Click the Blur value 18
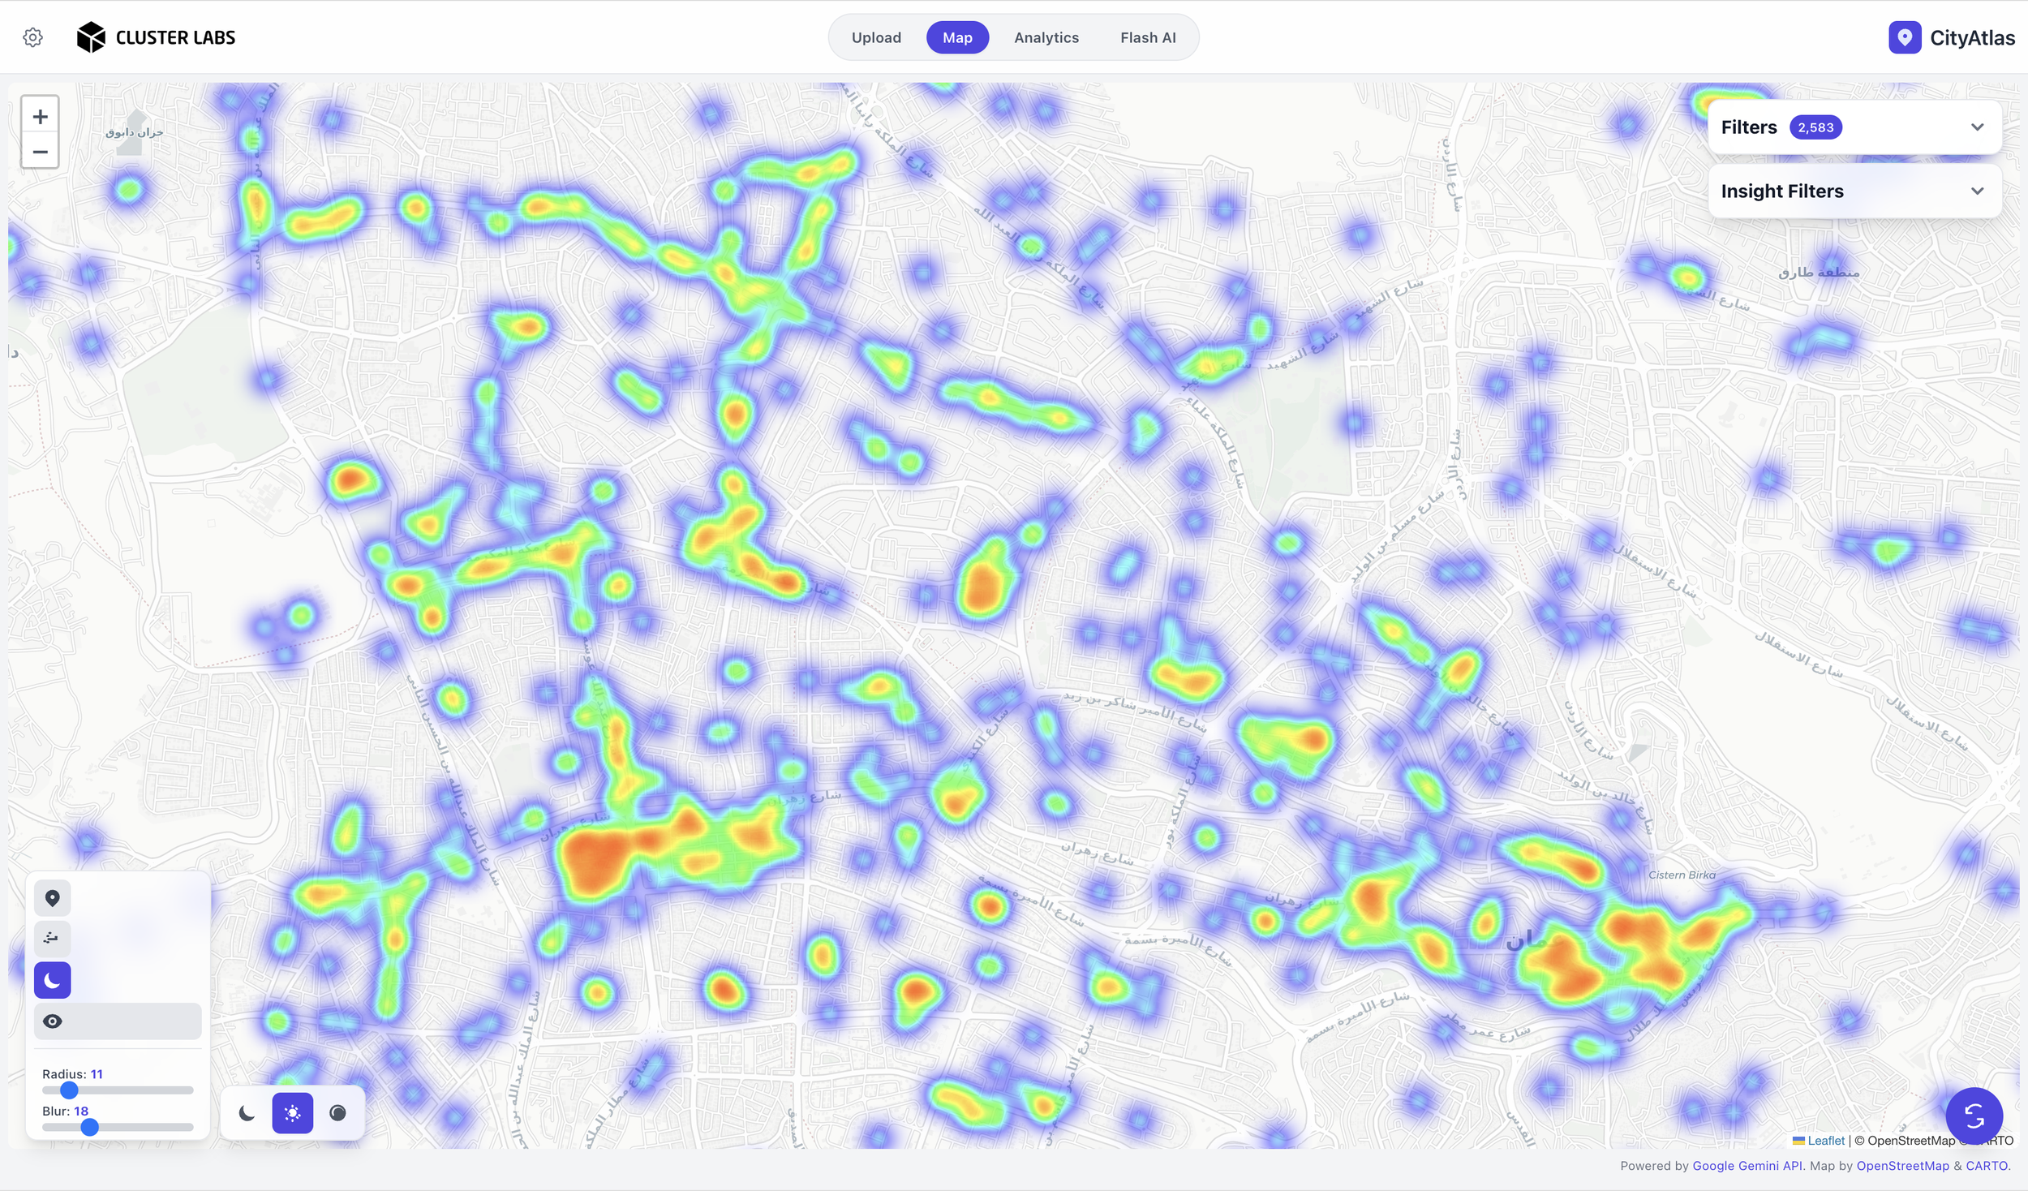2028x1191 pixels. (81, 1111)
